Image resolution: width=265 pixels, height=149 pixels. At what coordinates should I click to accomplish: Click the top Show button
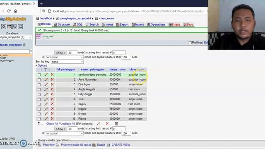pyautogui.click(x=60, y=53)
